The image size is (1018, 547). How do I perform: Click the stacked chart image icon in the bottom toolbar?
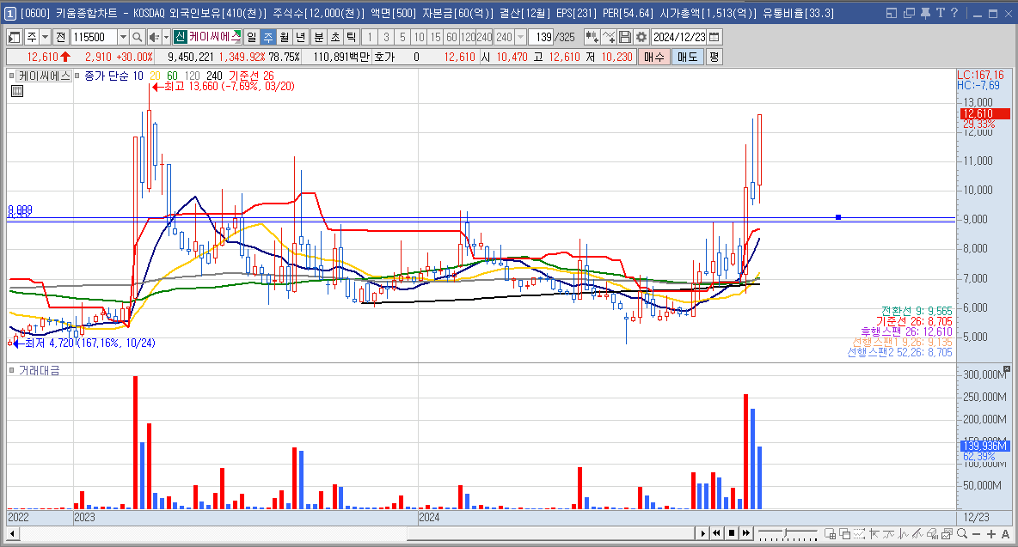pyautogui.click(x=947, y=533)
